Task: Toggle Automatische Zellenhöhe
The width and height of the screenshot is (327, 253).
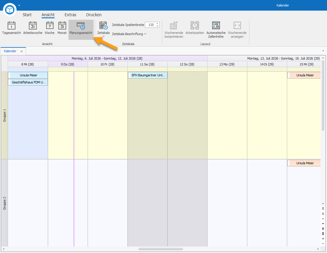Action: (x=216, y=29)
